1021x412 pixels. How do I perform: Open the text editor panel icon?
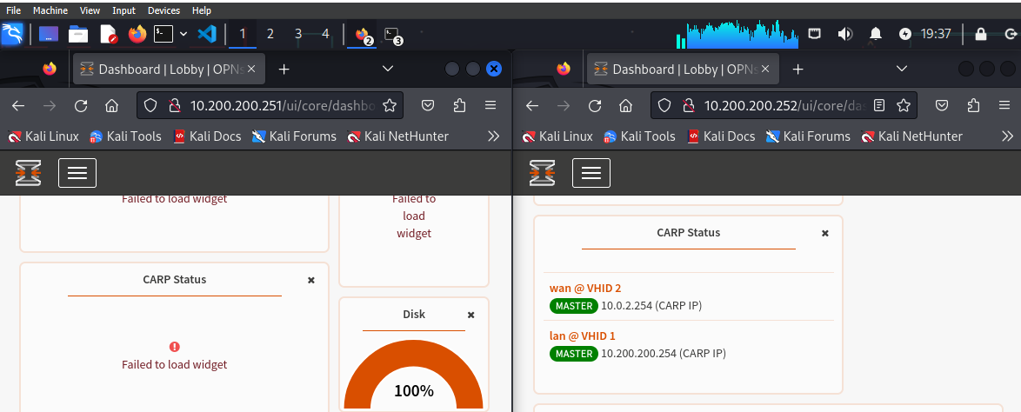[x=108, y=34]
